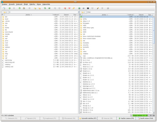Open the right panel drive dropdown button
Screen dimensions: 157x122
(83, 12)
